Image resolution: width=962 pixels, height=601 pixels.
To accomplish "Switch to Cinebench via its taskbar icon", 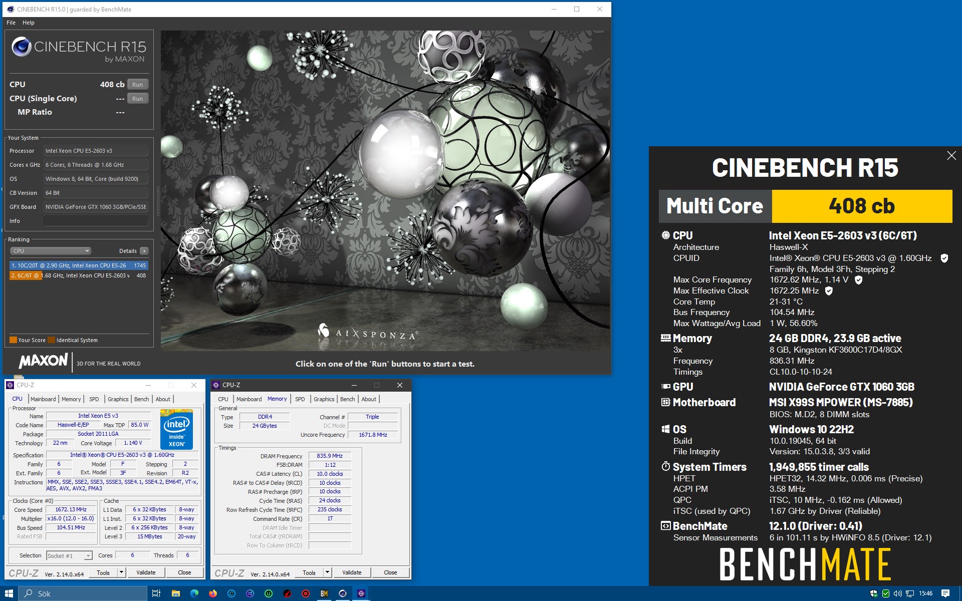I will [343, 593].
